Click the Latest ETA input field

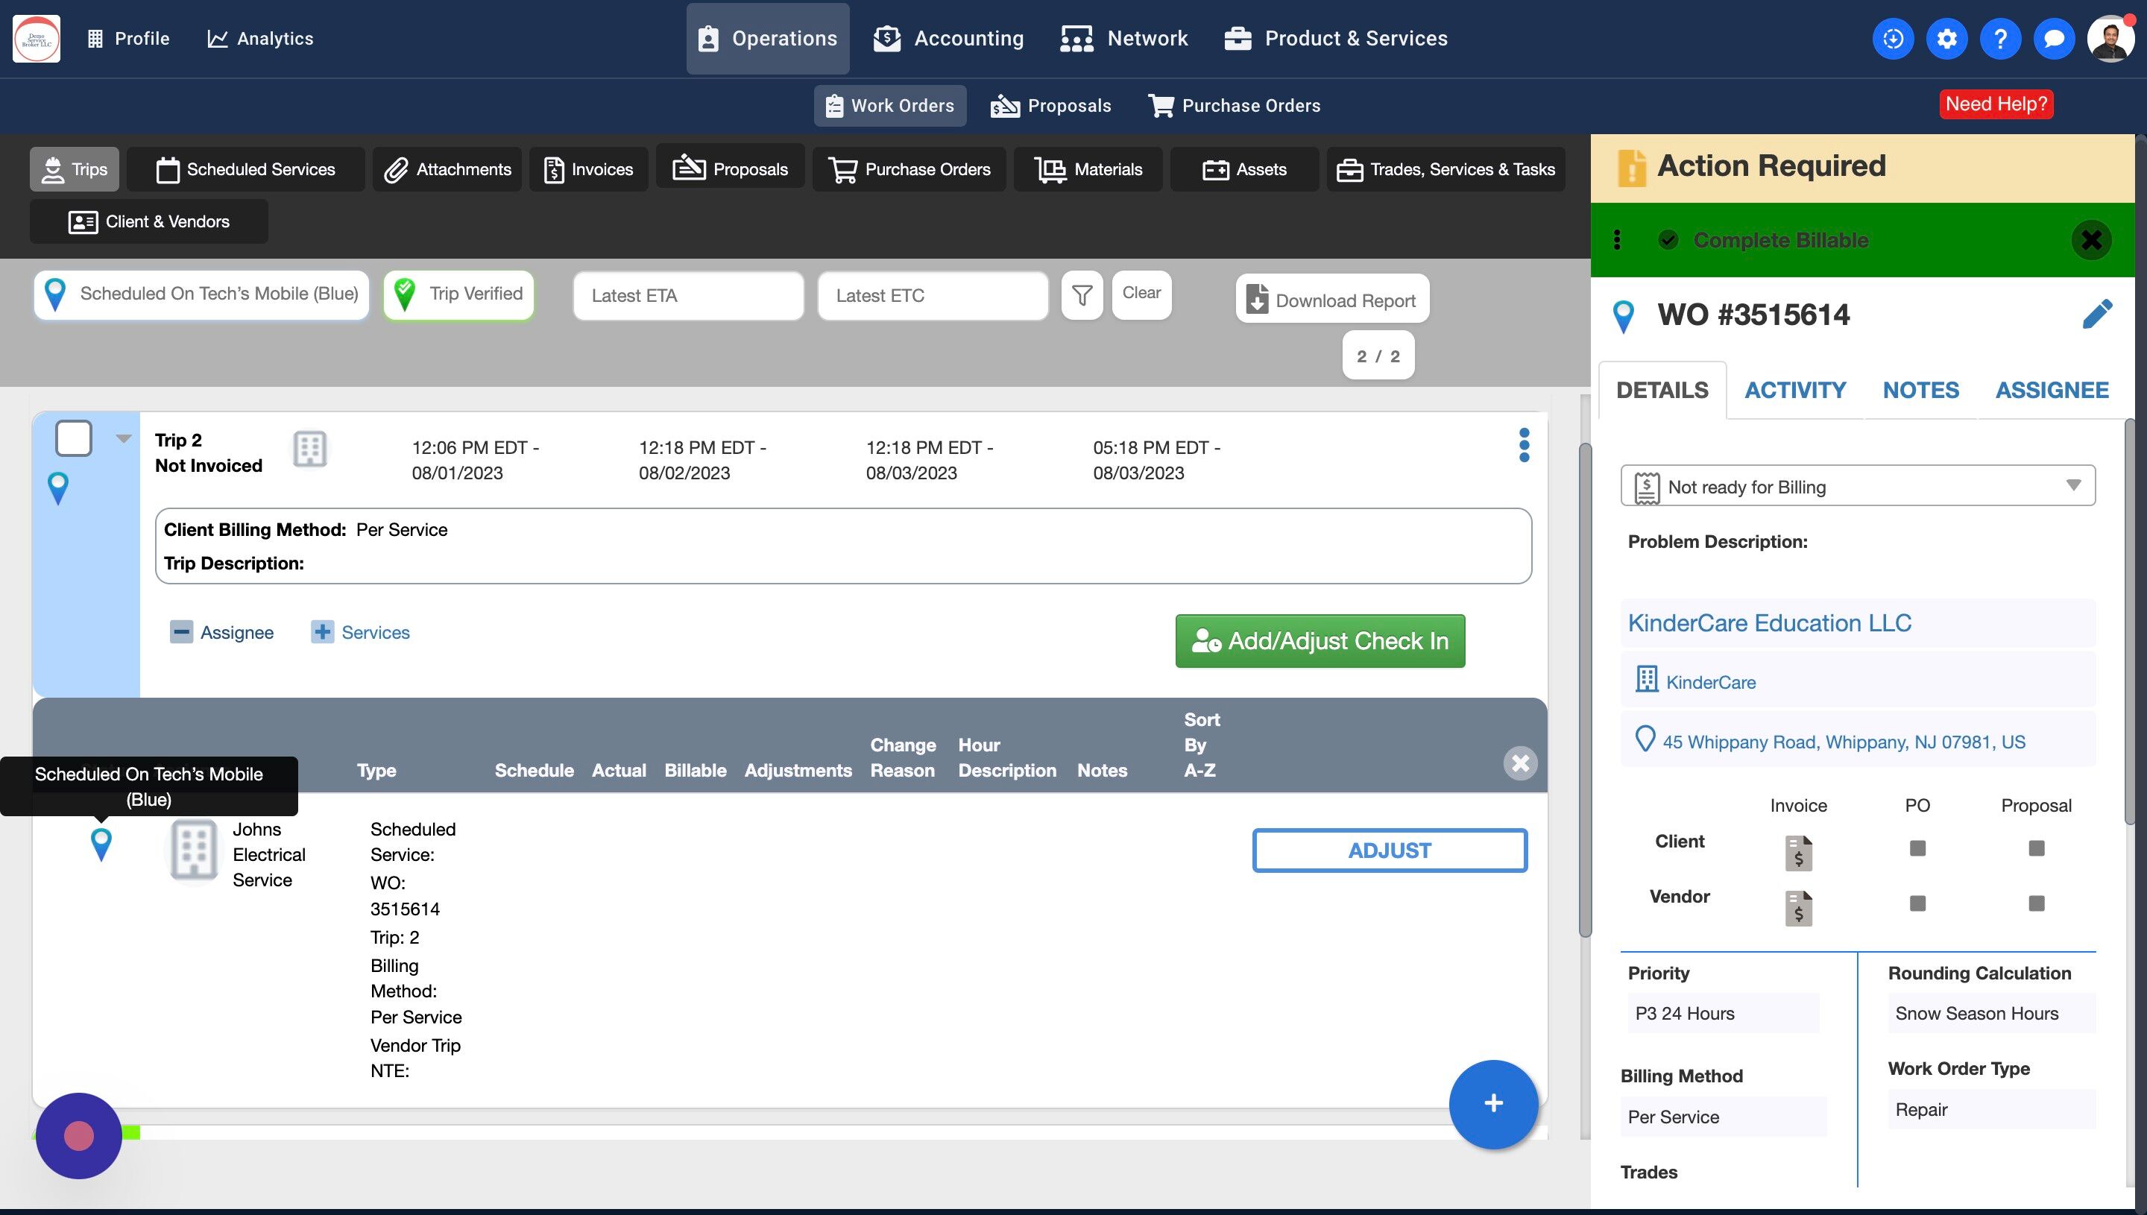tap(687, 295)
